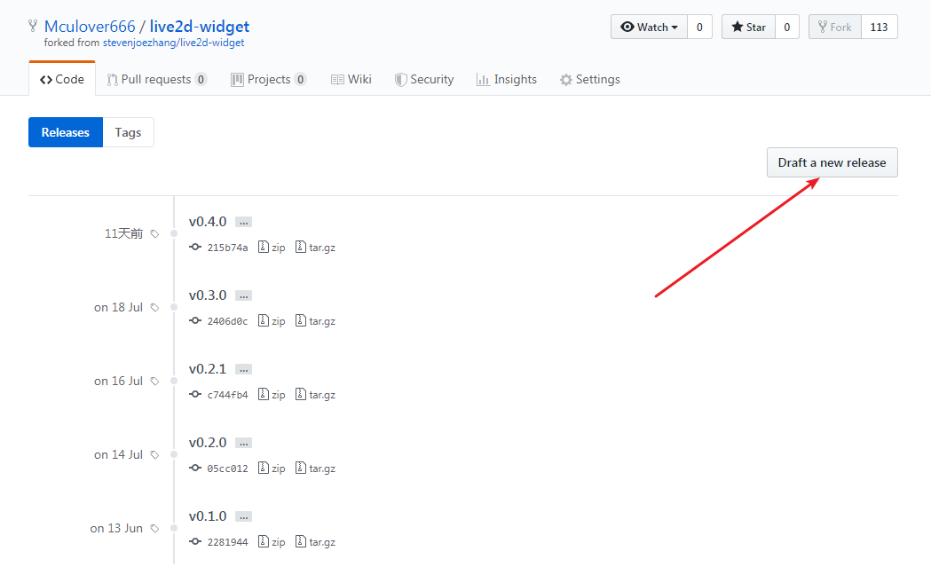Click the watchers count 0
Screen dimensions: 931x567
pyautogui.click(x=699, y=28)
